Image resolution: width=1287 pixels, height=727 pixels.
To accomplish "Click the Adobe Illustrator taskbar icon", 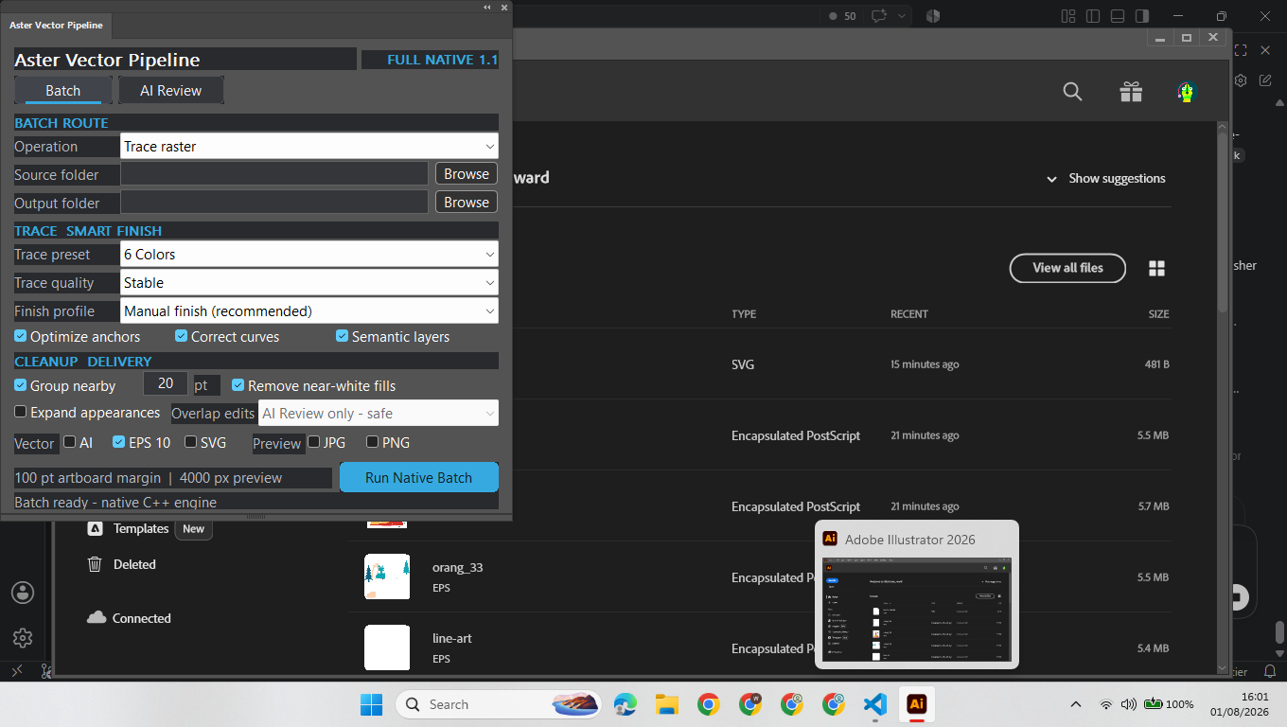I will pos(916,704).
